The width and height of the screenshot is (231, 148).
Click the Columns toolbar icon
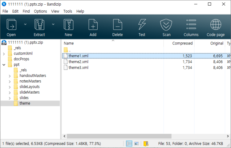[191, 24]
